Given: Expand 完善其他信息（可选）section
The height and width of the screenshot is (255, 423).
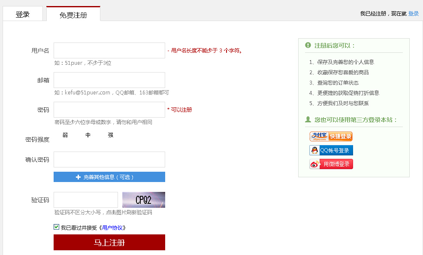Looking at the screenshot, I should click(109, 177).
